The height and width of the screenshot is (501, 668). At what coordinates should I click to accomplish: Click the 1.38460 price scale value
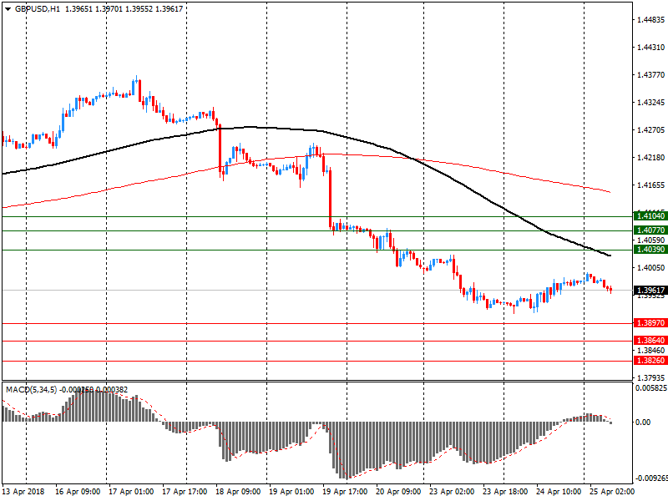click(x=650, y=351)
